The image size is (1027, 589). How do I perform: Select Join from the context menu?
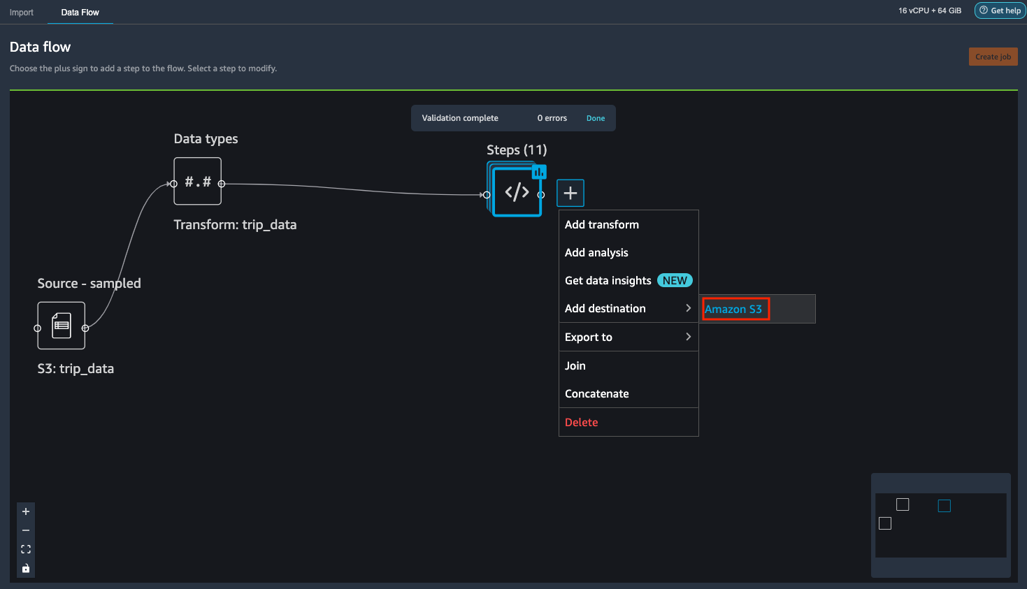629,365
